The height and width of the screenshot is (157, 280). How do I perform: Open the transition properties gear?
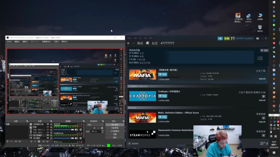102,128
